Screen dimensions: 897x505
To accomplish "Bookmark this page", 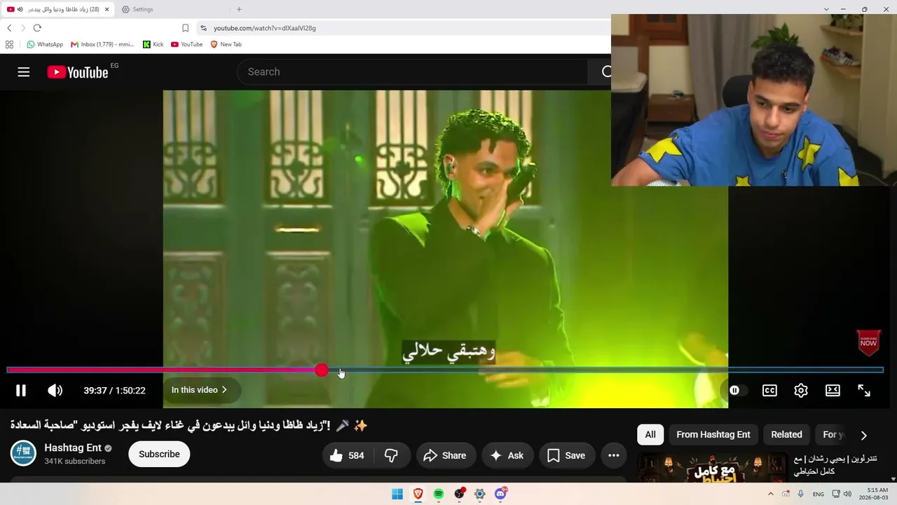I will [185, 28].
